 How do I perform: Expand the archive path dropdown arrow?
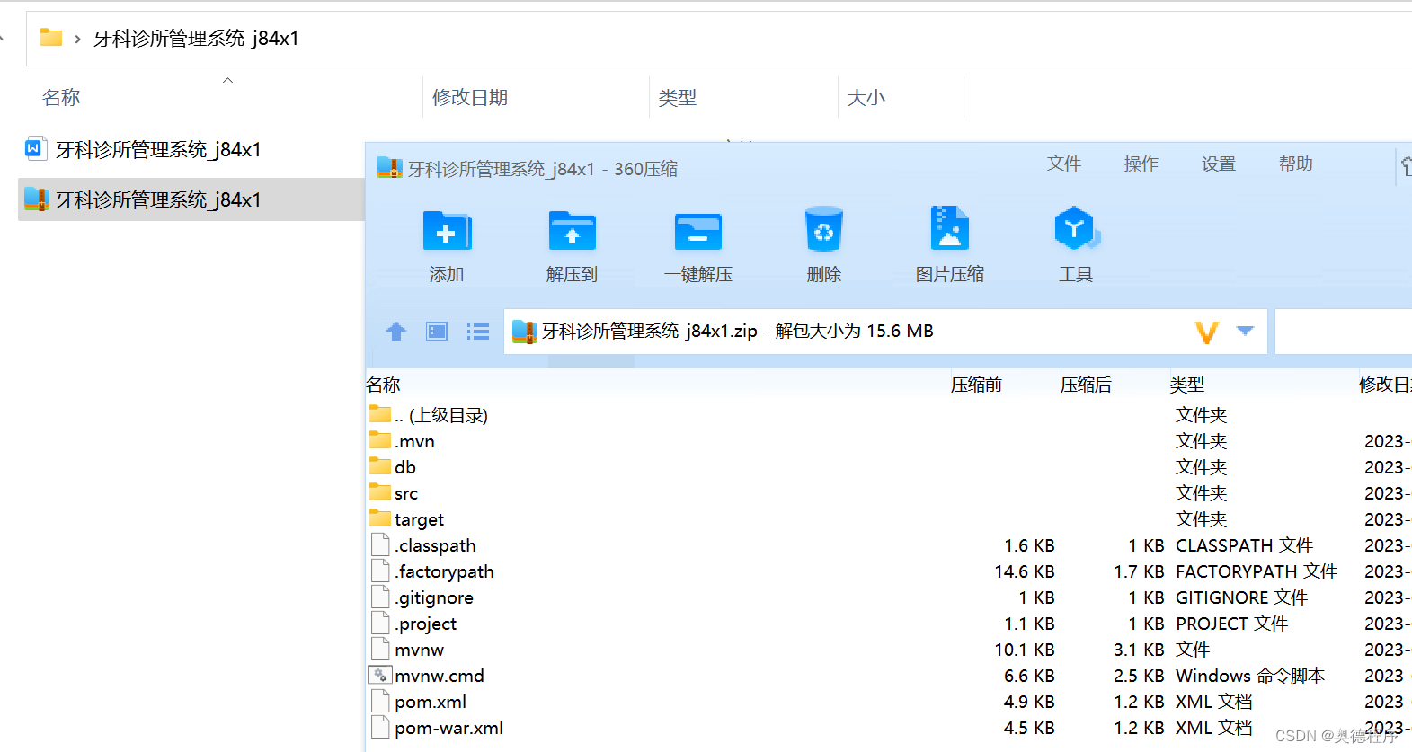pyautogui.click(x=1245, y=331)
